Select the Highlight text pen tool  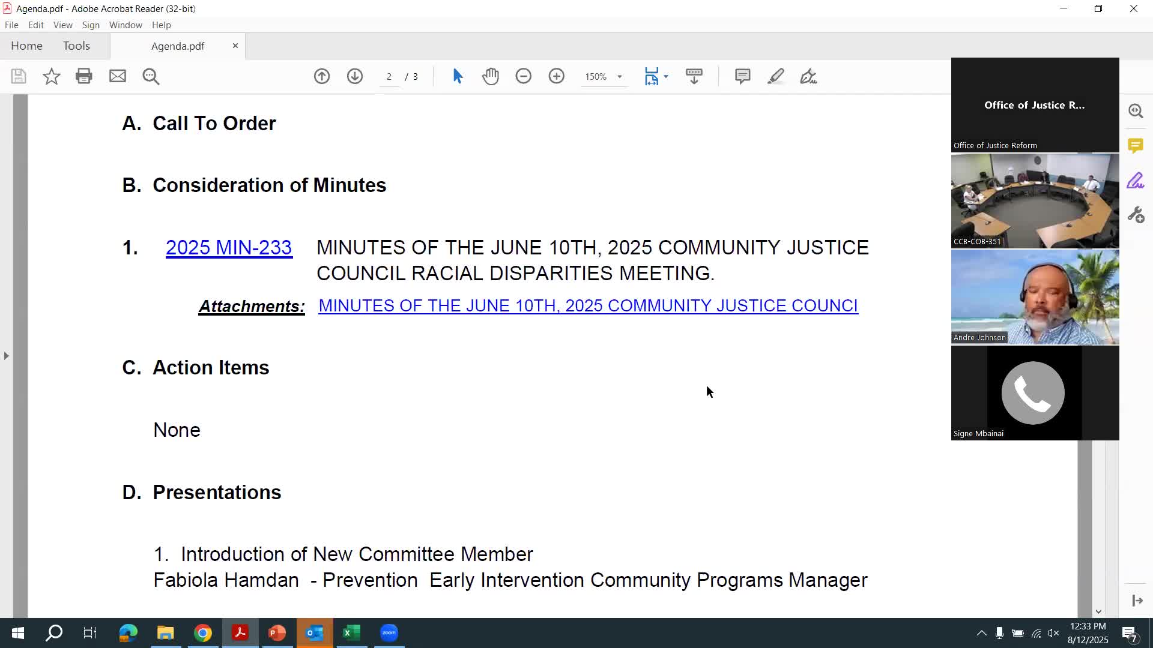[775, 76]
